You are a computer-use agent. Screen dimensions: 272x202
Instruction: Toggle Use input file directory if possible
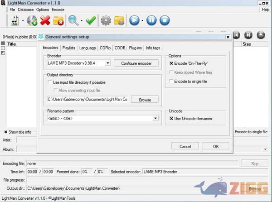point(50,82)
